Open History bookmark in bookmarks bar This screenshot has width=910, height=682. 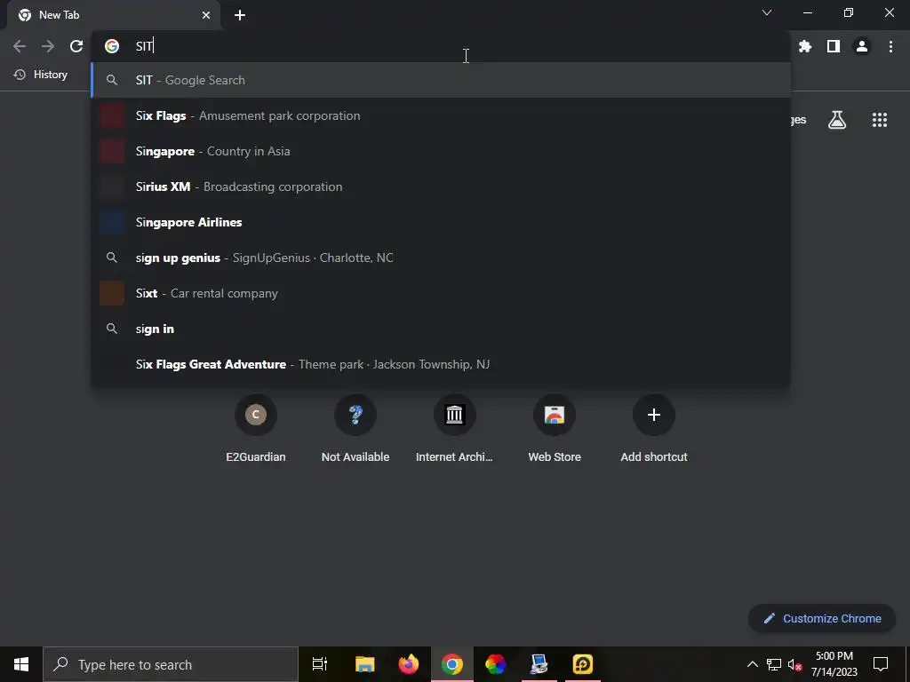[41, 75]
